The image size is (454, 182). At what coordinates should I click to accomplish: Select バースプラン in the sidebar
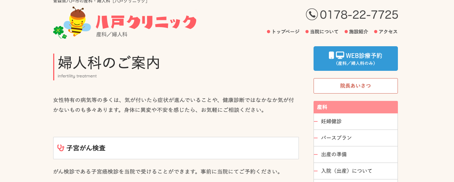tap(336, 138)
